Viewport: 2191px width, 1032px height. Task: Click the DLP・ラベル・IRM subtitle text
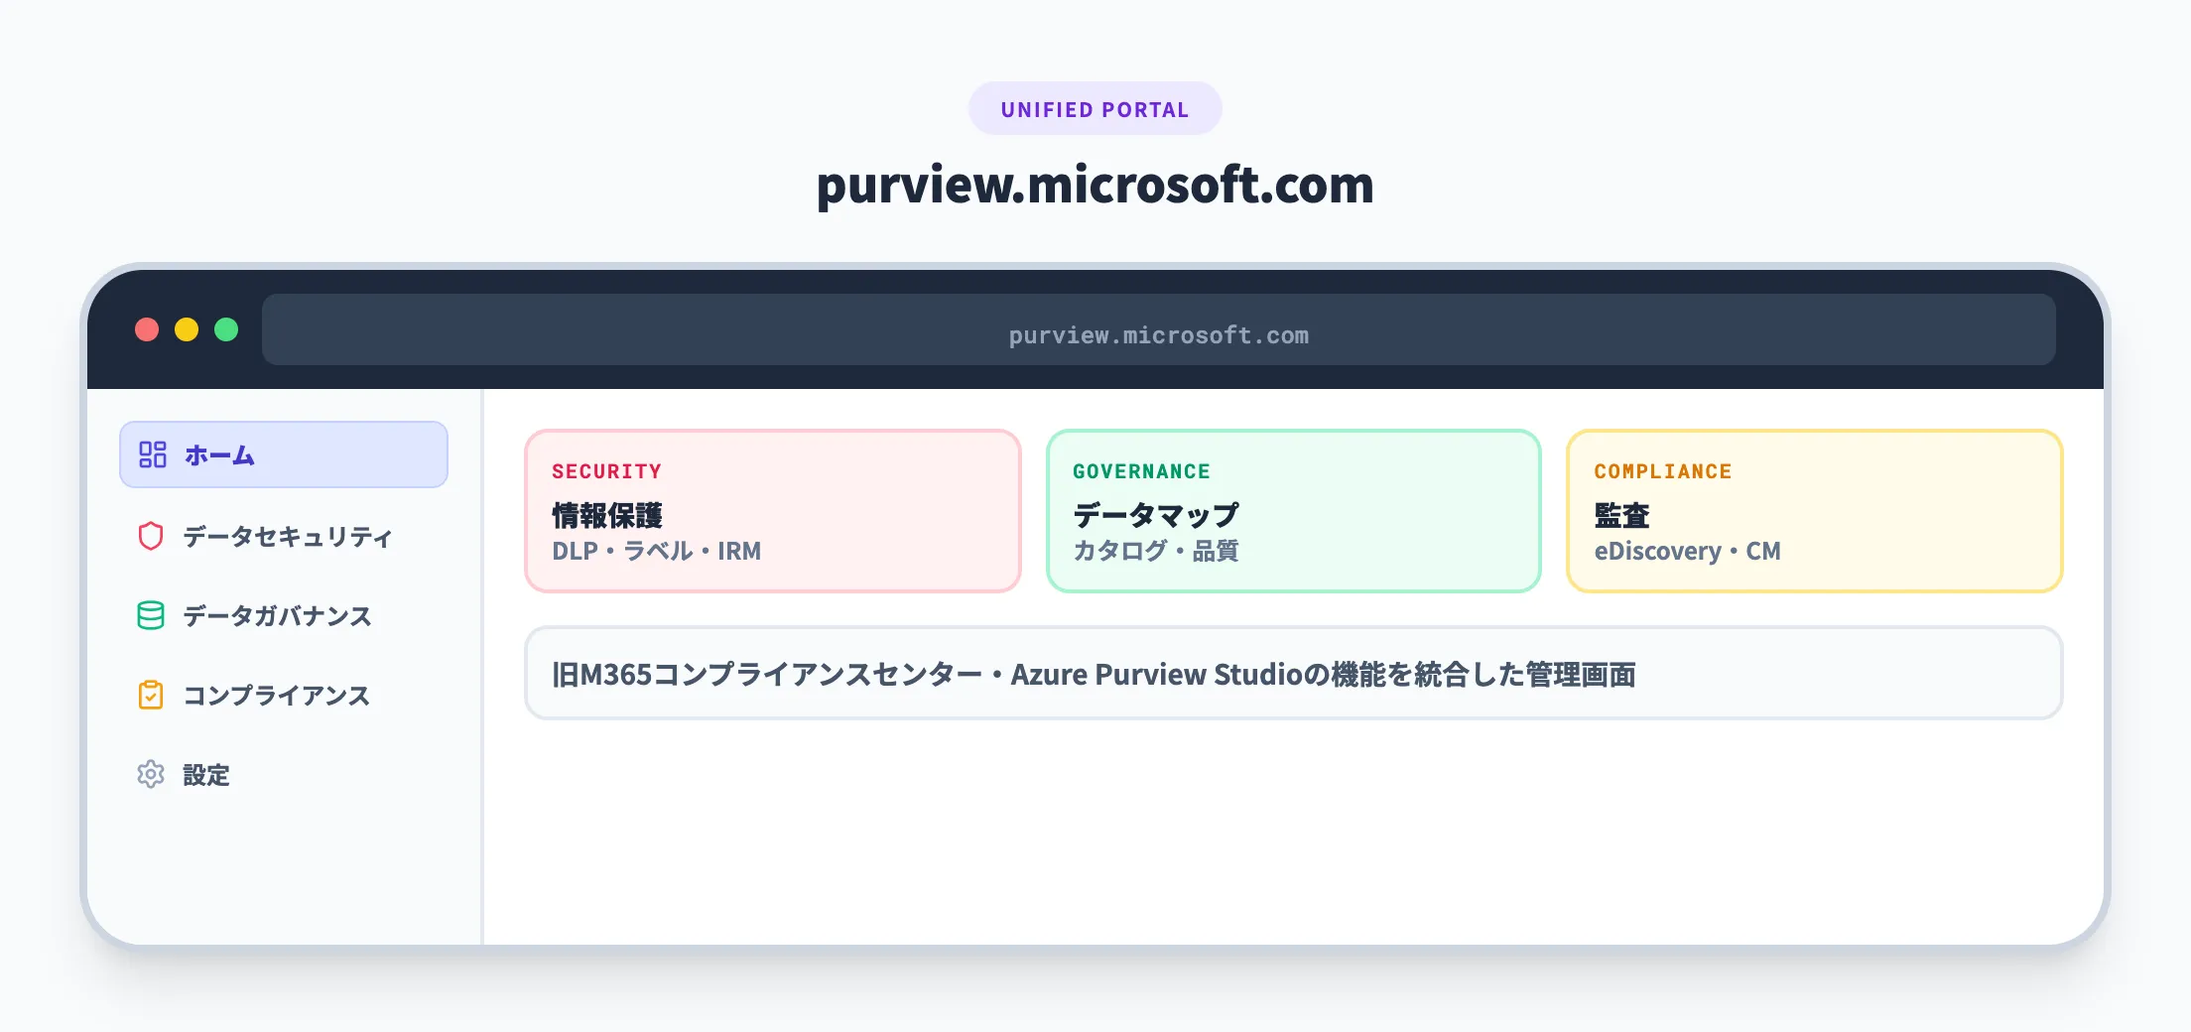tap(657, 551)
